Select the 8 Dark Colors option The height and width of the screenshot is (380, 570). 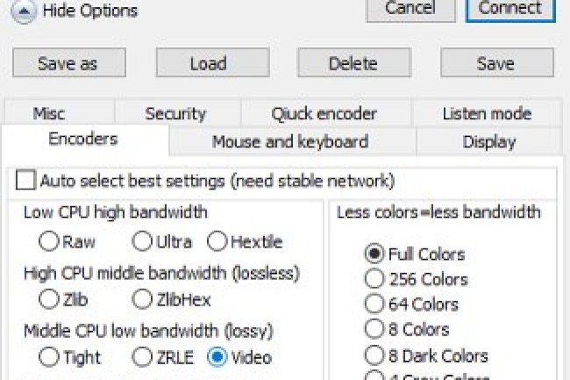point(375,355)
